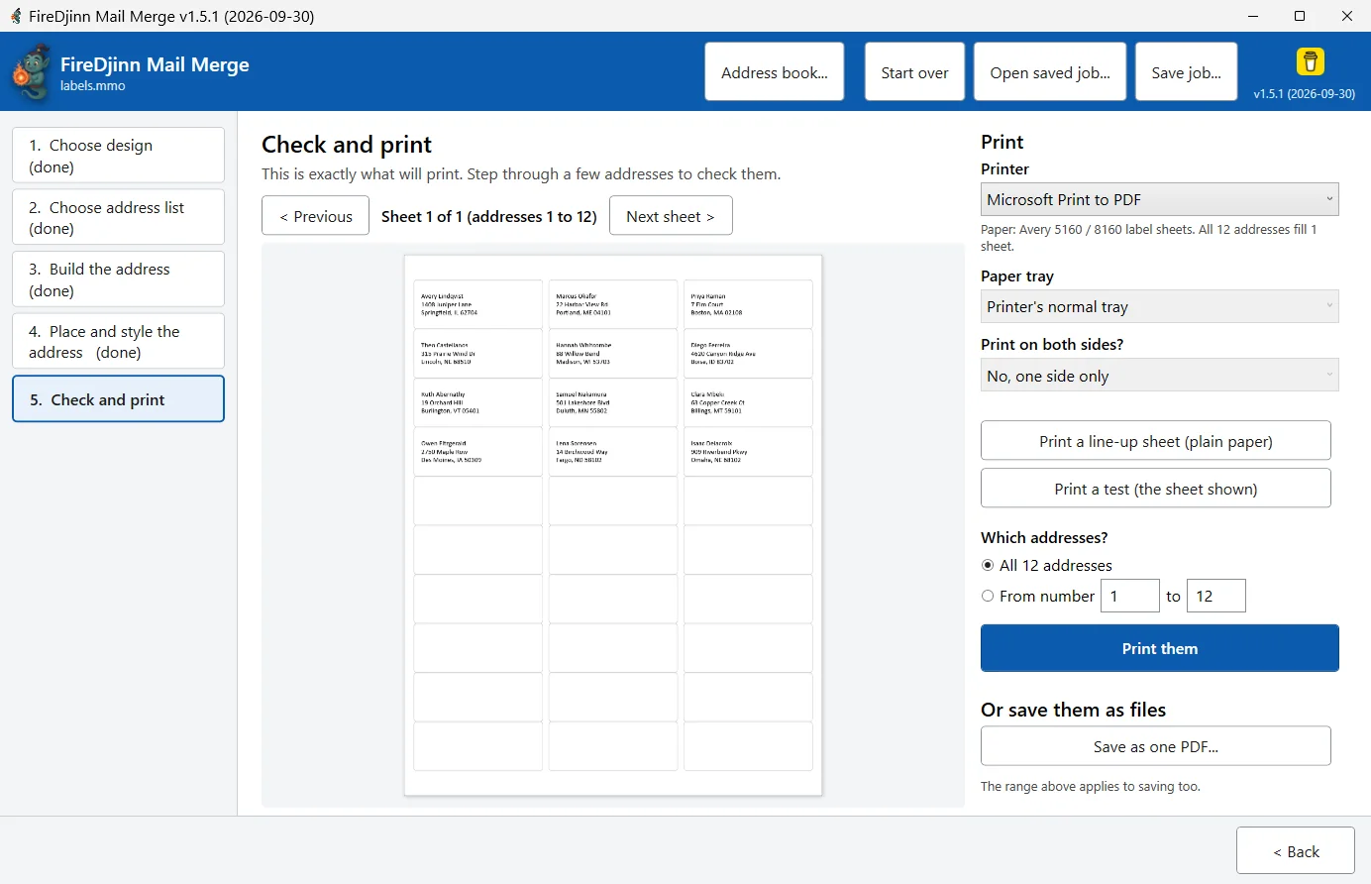This screenshot has width=1371, height=884.
Task: Click the FireDjinn mascot logo
Action: pos(31,72)
